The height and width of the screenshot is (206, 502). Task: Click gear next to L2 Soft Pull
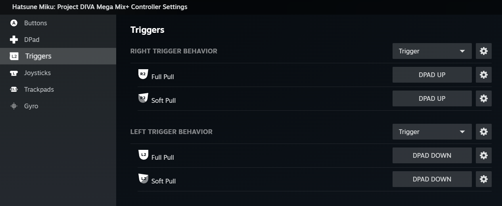(x=483, y=179)
